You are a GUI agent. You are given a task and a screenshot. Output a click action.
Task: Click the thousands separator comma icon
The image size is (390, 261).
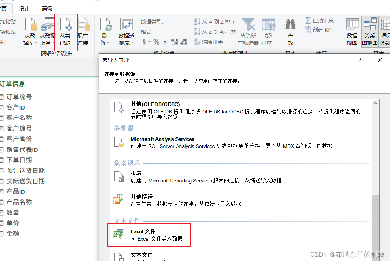point(165,42)
